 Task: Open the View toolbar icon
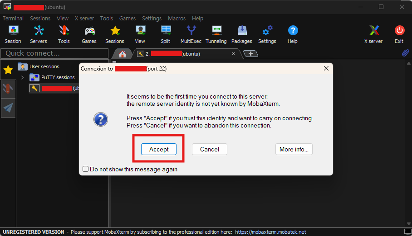(x=140, y=34)
